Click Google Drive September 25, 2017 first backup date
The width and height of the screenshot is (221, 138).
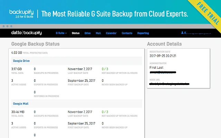tap(81, 80)
